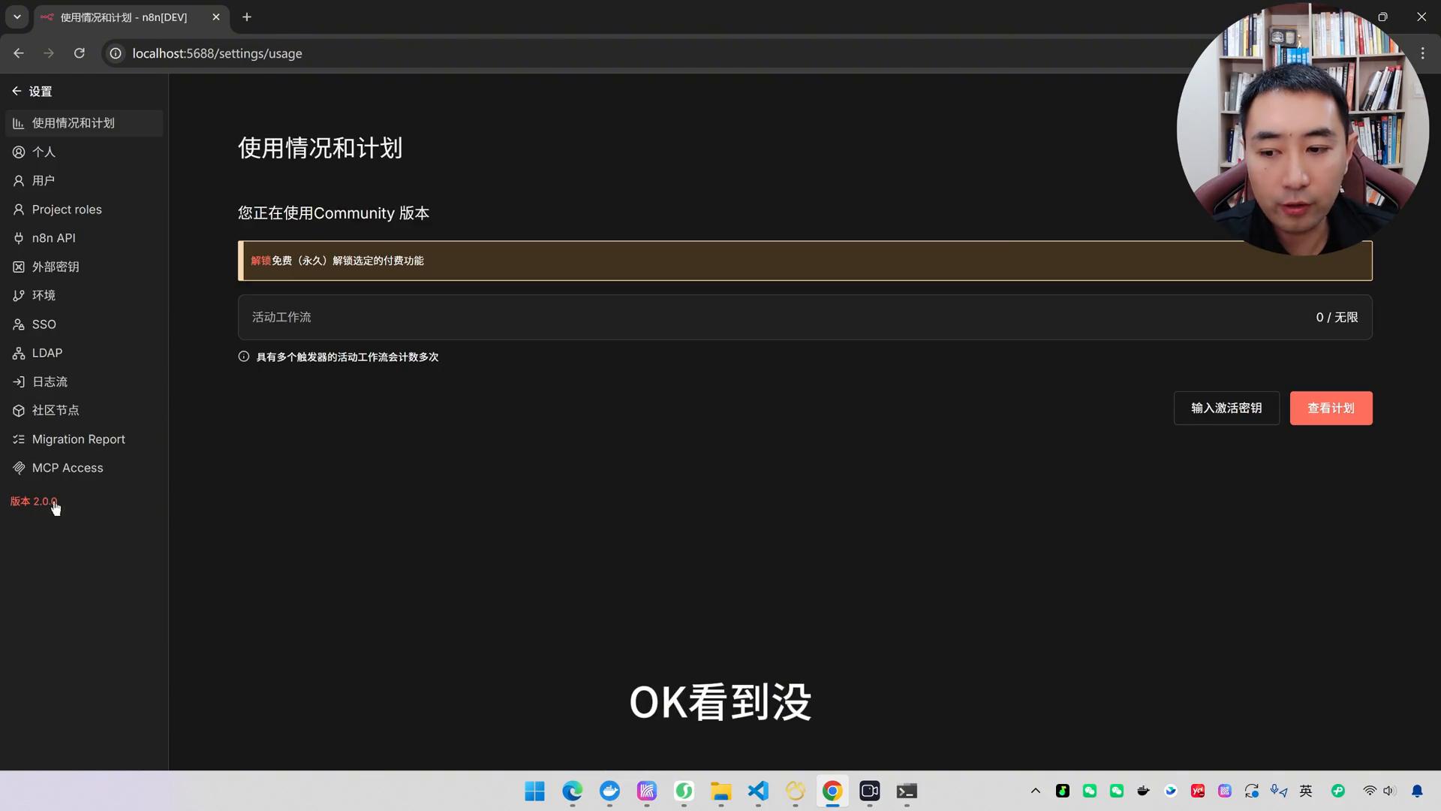Click the 日志流 log streaming icon

19,382
